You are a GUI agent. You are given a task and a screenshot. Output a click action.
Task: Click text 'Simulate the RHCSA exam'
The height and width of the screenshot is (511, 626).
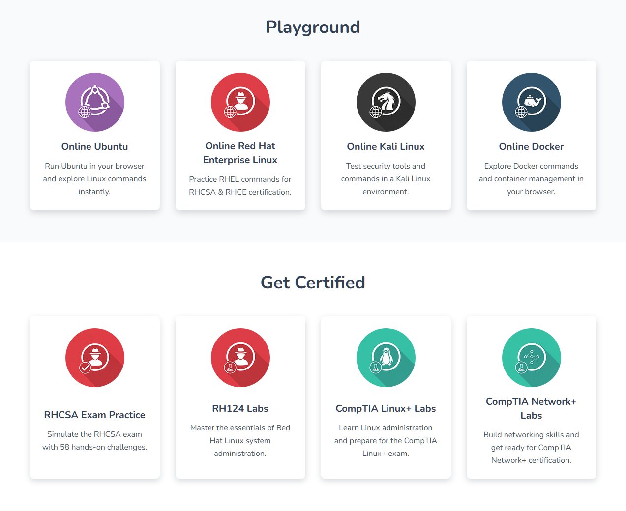click(95, 434)
